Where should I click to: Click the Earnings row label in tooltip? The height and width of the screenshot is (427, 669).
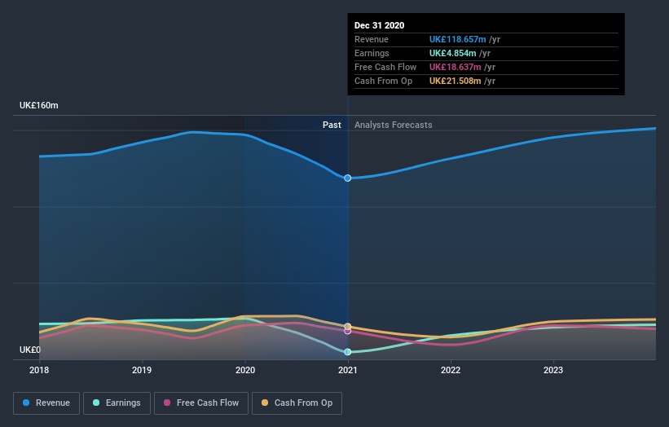pos(372,53)
